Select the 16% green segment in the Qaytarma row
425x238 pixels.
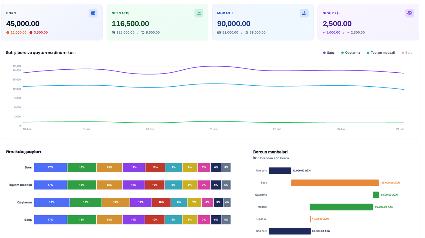86,202
